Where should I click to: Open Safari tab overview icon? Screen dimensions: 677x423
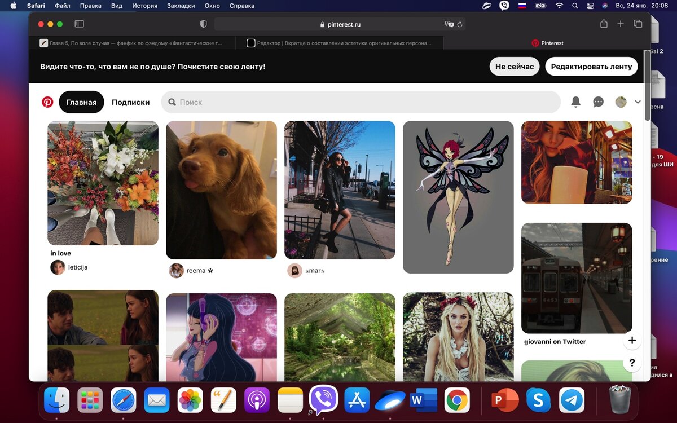(x=638, y=24)
